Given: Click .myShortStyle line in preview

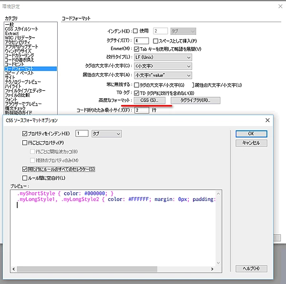Looking at the screenshot, I should coord(65,193).
